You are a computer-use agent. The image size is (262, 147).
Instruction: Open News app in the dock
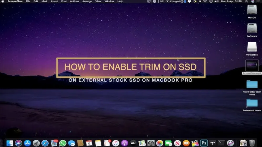pyautogui.click(x=177, y=143)
